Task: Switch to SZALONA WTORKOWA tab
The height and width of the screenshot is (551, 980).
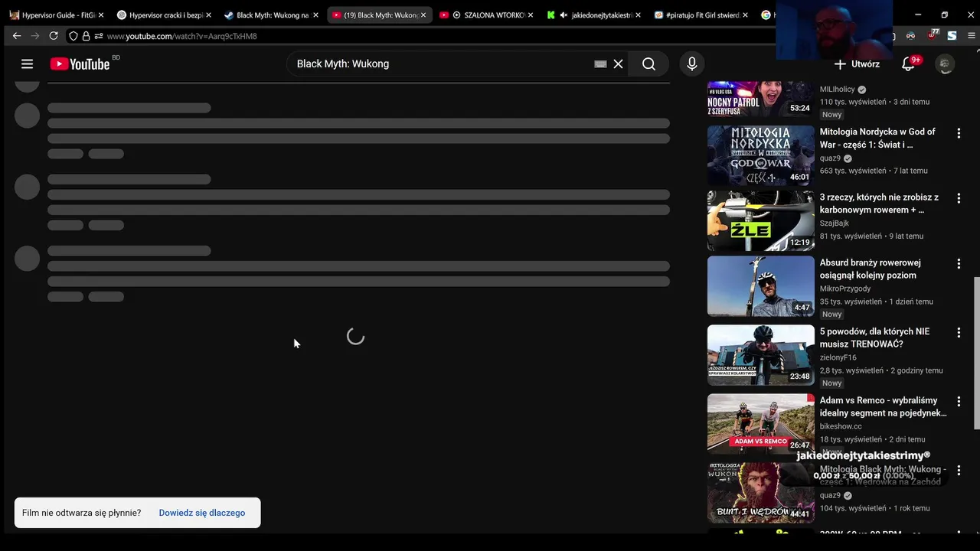Action: tap(488, 15)
